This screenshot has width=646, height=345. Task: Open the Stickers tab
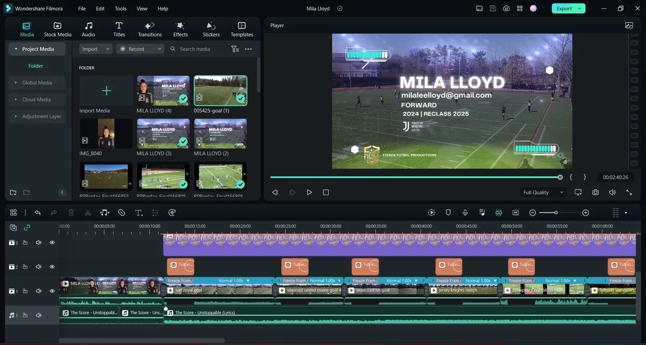pos(211,29)
